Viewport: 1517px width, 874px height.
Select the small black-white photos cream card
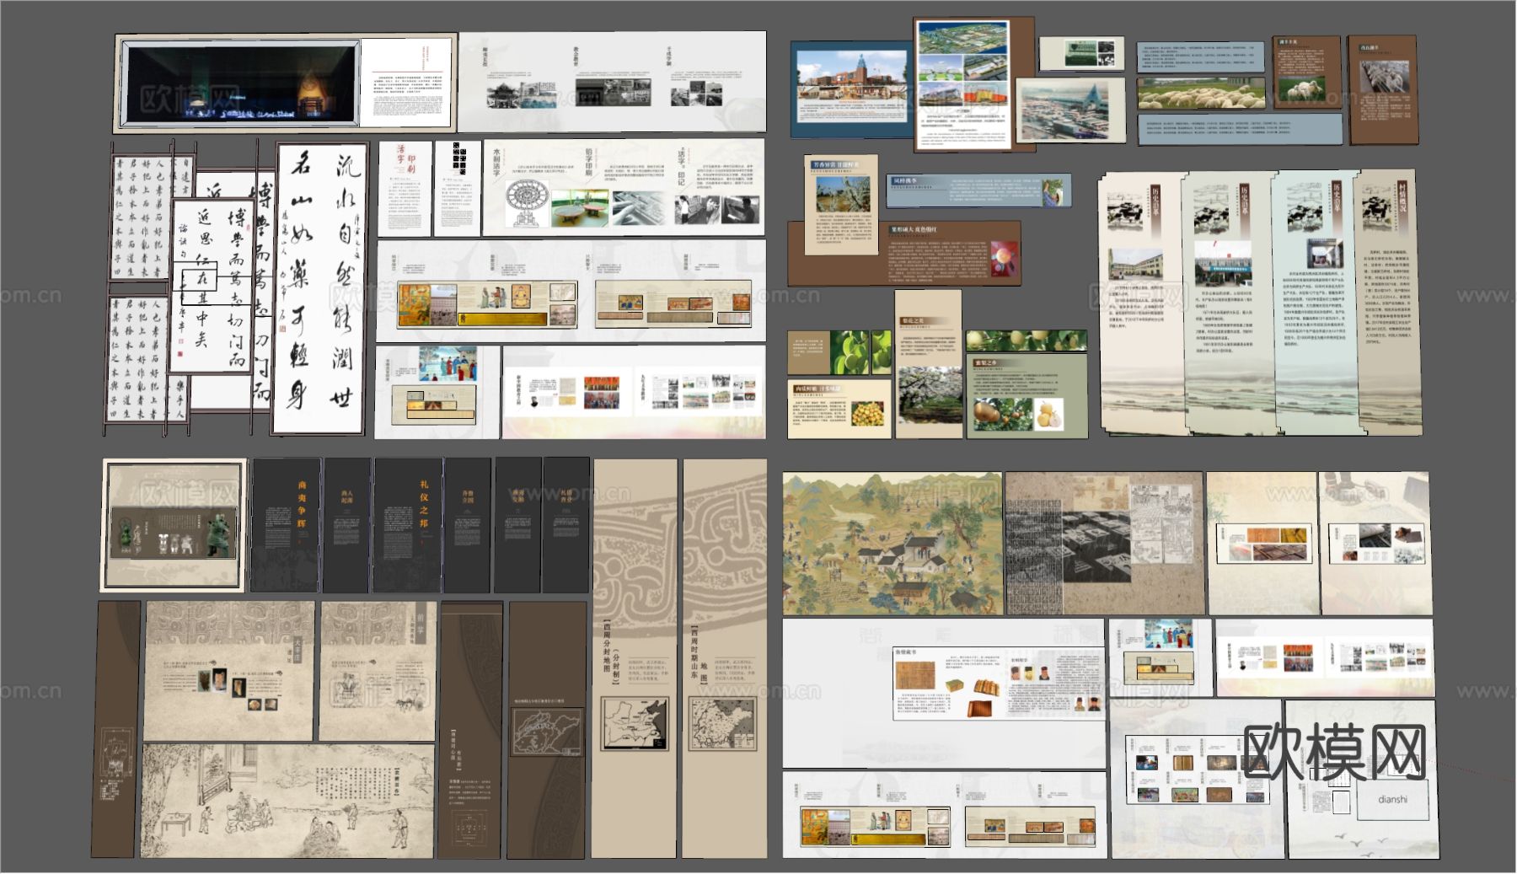[x=1082, y=54]
